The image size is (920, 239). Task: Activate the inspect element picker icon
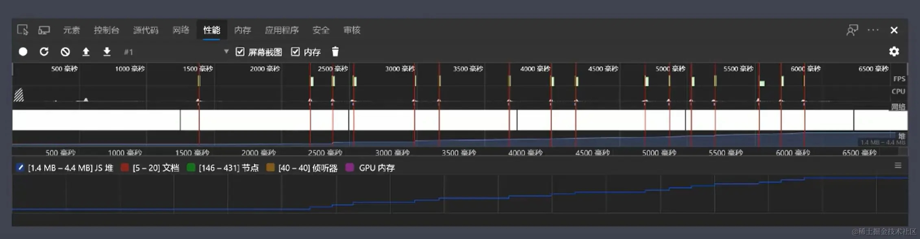(x=23, y=30)
